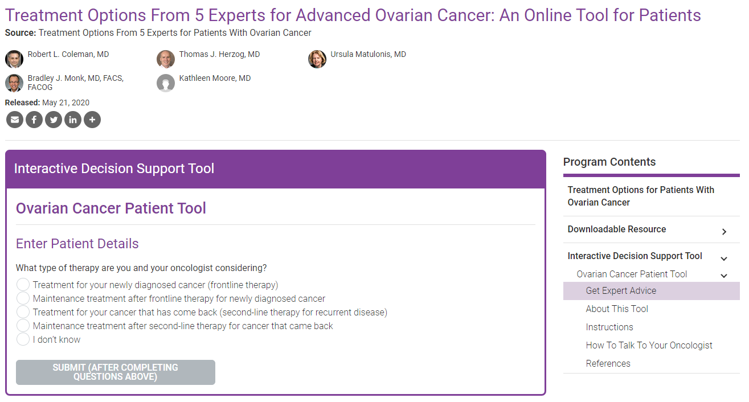Click Robert L. Coleman's profile photo

coord(14,59)
